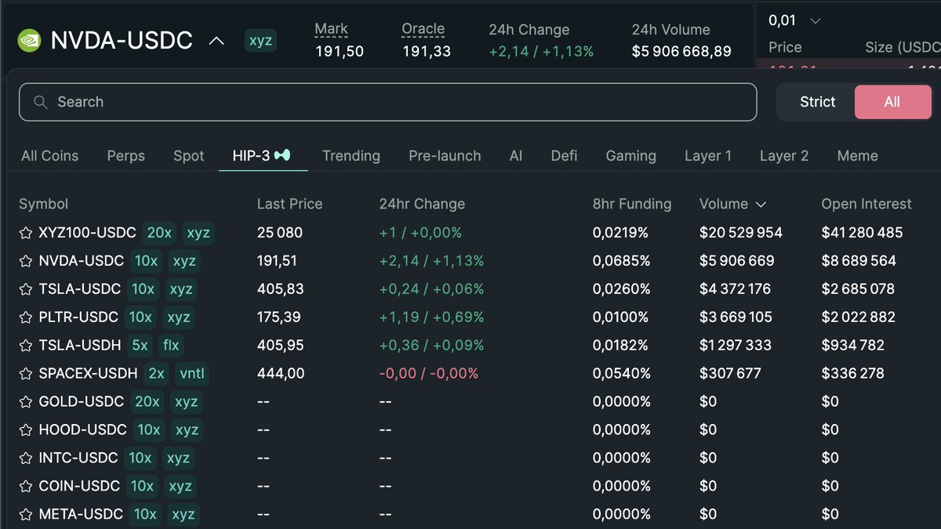Click the $41 280 485 open interest

point(862,233)
